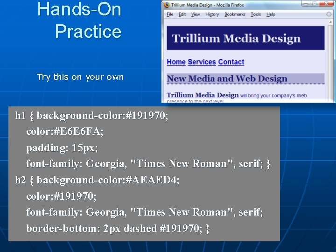Image resolution: width=336 pixels, height=252 pixels.
Task: Click the 'h1 { background-color:#191970;' code line
Action: coord(92,116)
